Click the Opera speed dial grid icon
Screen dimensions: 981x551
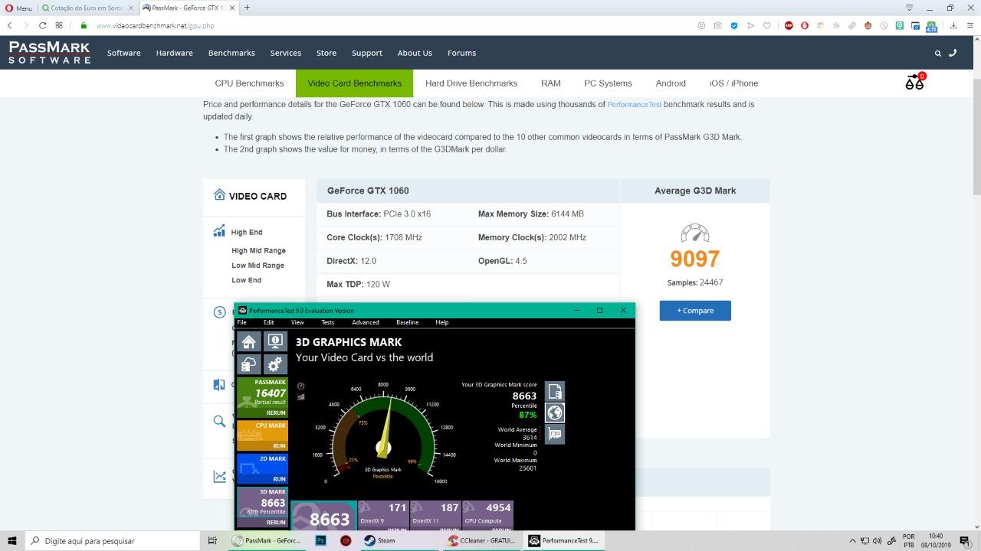click(59, 25)
